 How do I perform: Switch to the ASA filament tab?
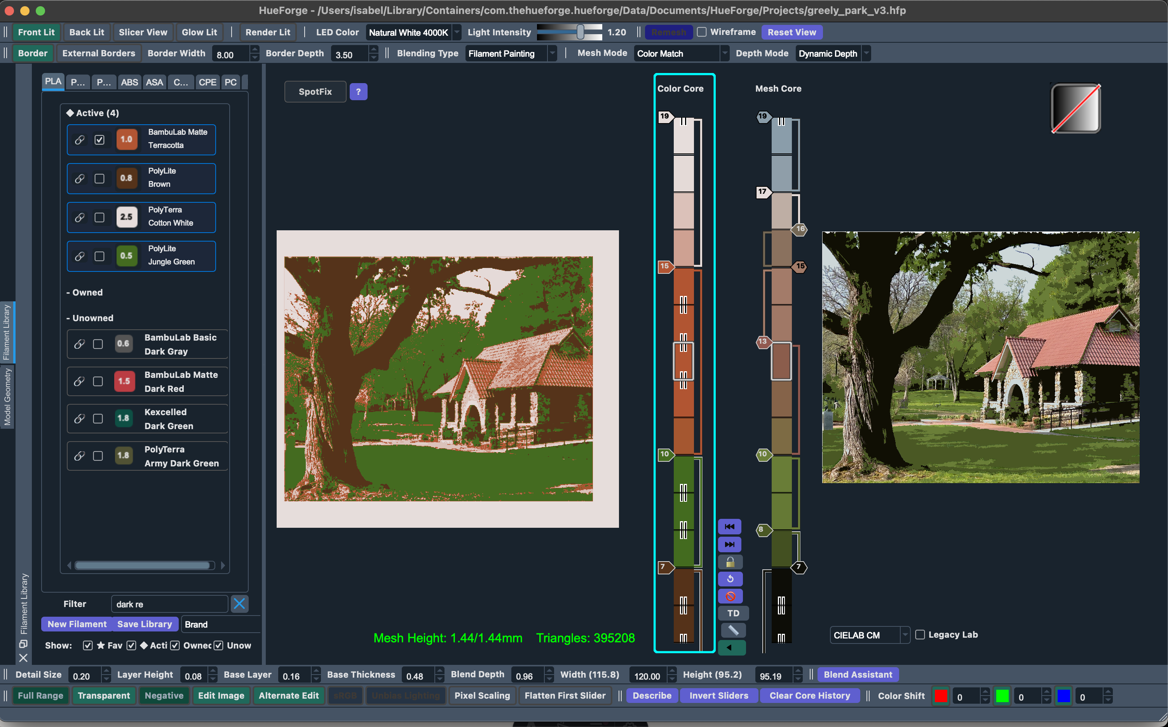pyautogui.click(x=154, y=82)
